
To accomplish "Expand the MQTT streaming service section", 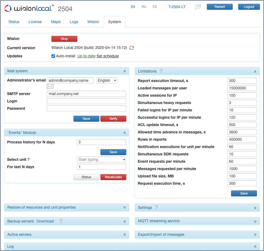I will (255, 221).
